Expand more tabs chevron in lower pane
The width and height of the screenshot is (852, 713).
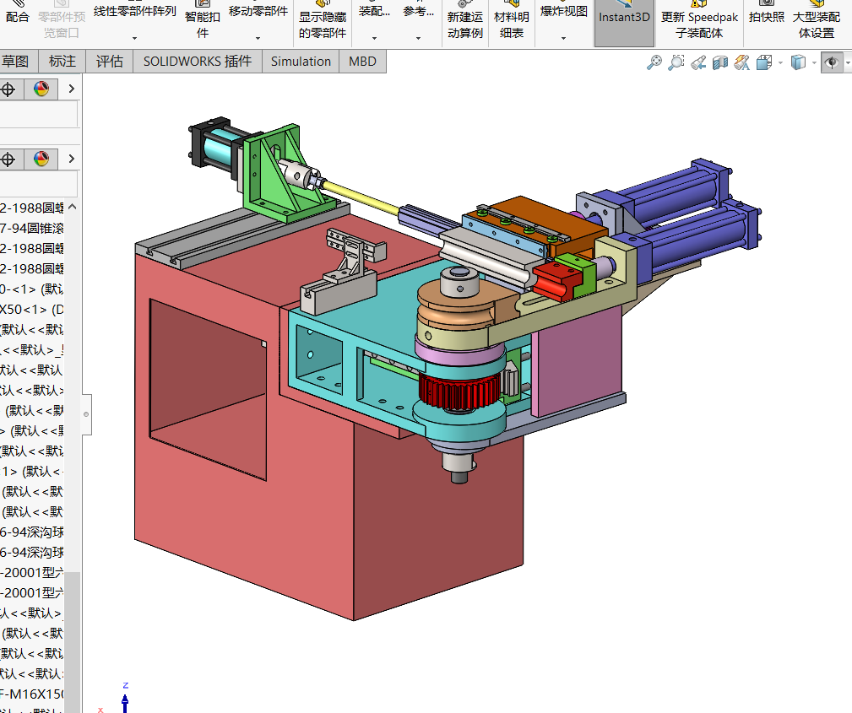tap(71, 159)
